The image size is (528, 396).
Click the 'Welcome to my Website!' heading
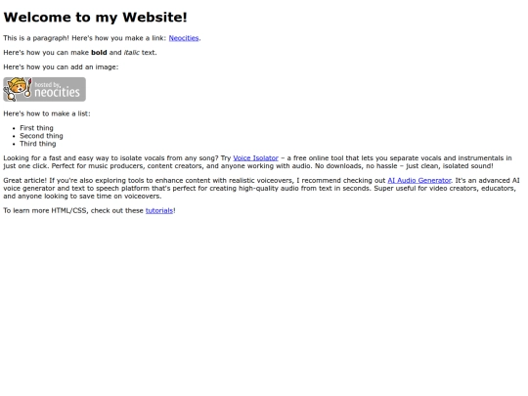click(95, 18)
